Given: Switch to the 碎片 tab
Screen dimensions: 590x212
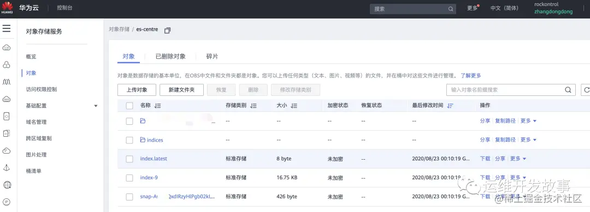Looking at the screenshot, I should point(212,57).
